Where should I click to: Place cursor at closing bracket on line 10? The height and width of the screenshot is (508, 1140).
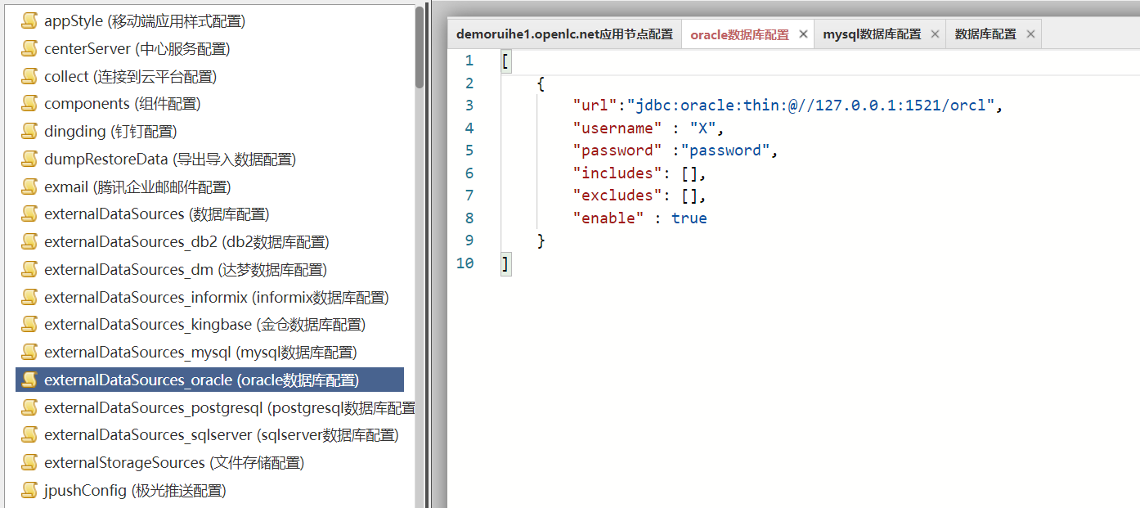click(x=505, y=263)
